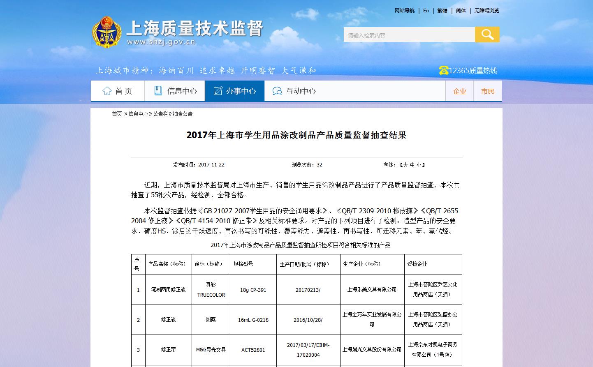
Task: Click the 浏览次数：32 view count
Action: click(307, 165)
